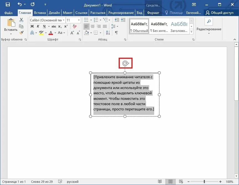Decrease paragraph indent
This screenshot has height=185, width=239.
[x=117, y=20]
